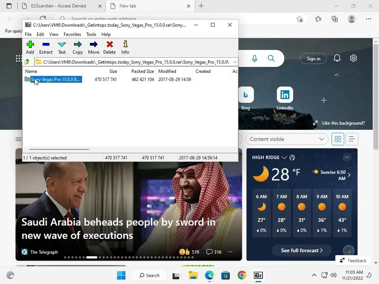React to the story via 519 reactions

(x=189, y=252)
